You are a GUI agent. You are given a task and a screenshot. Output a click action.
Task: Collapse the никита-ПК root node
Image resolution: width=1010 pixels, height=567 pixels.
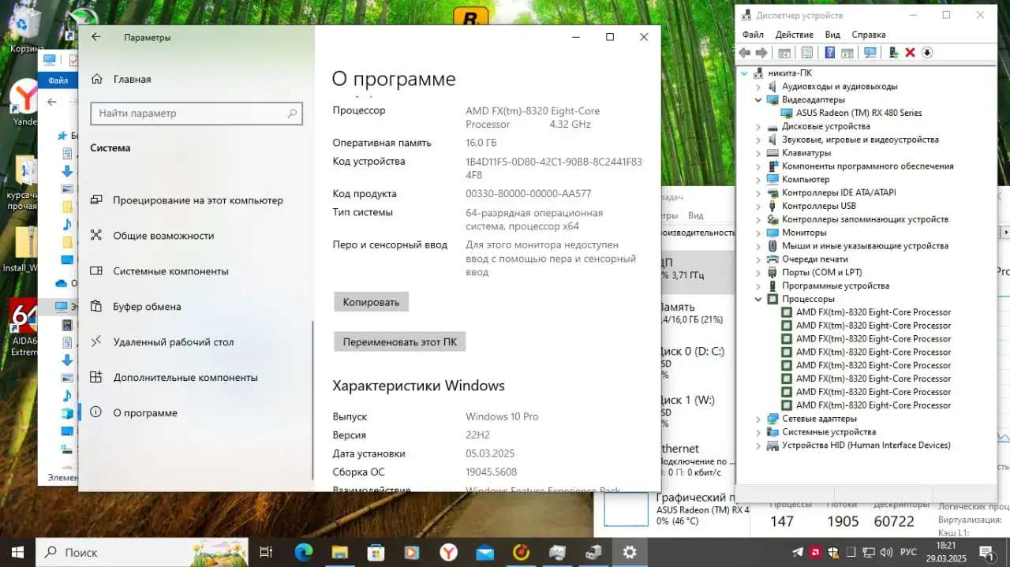(746, 73)
